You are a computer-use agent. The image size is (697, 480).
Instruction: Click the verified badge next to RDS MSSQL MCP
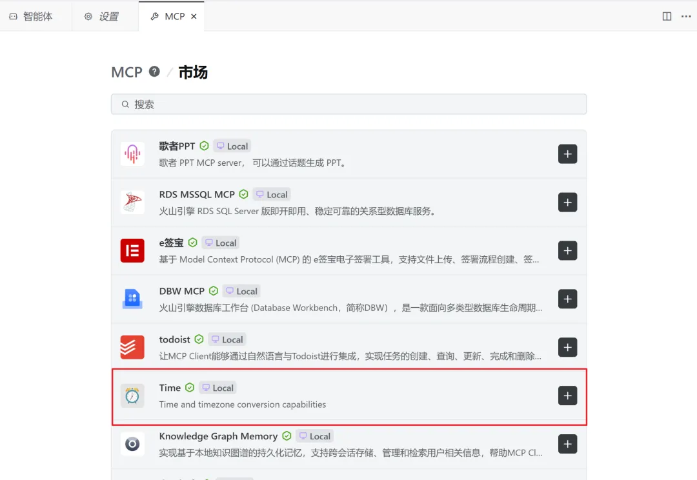point(243,194)
